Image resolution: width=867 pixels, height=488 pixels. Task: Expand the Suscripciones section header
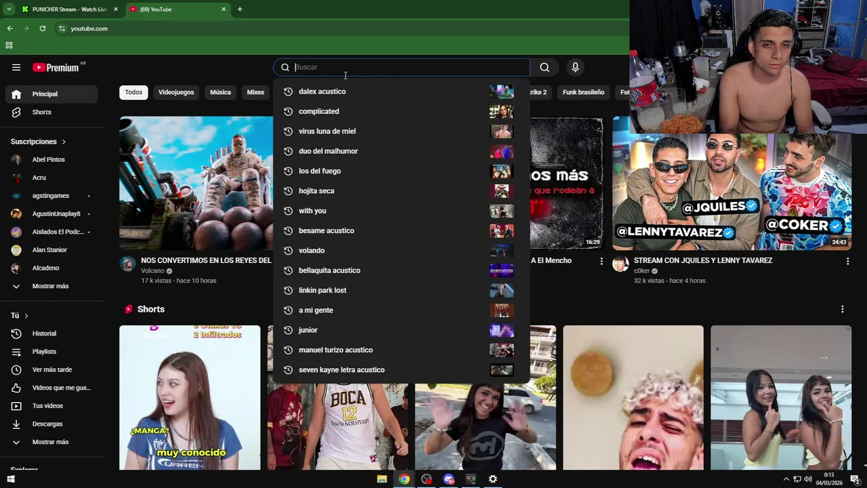coord(39,142)
